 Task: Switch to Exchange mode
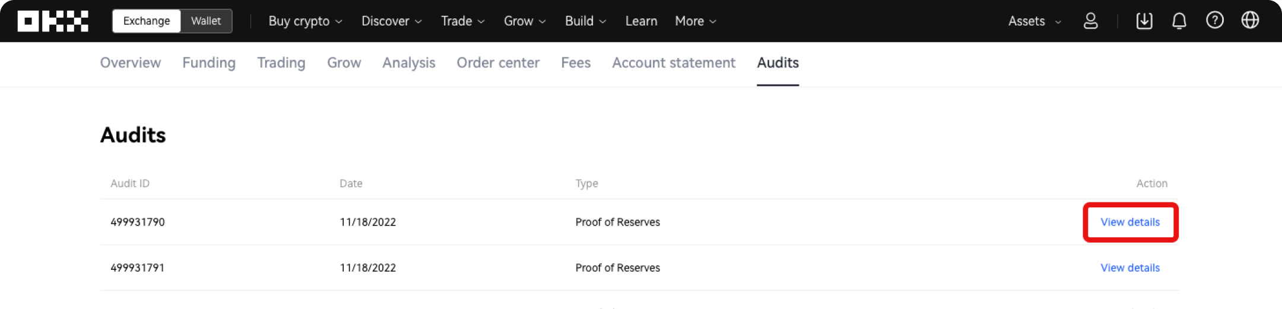147,21
